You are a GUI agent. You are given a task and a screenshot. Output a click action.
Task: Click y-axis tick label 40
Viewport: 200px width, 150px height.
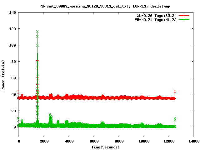point(13,94)
